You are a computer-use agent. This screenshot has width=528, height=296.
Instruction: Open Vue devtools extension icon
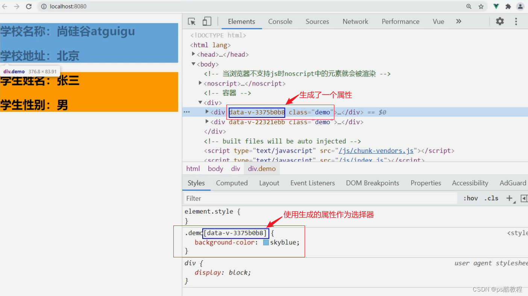[496, 6]
